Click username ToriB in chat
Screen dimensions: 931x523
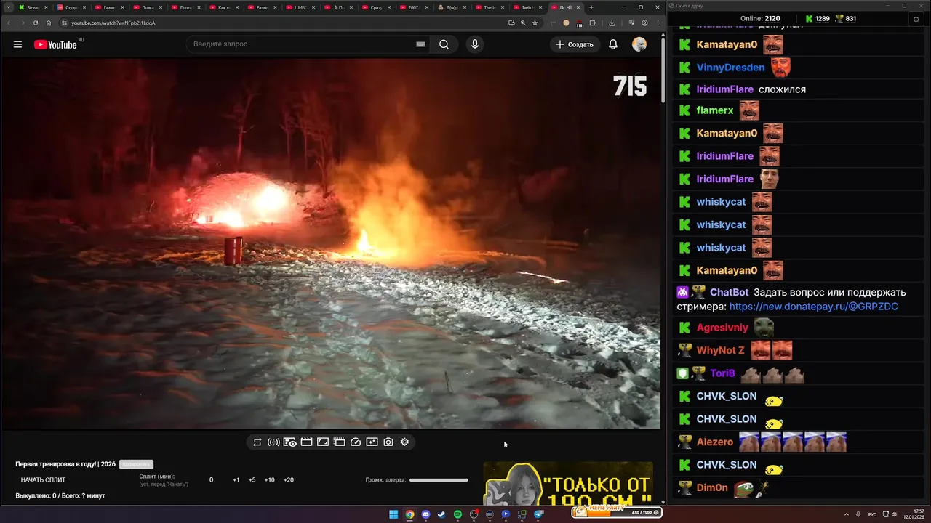pos(722,373)
